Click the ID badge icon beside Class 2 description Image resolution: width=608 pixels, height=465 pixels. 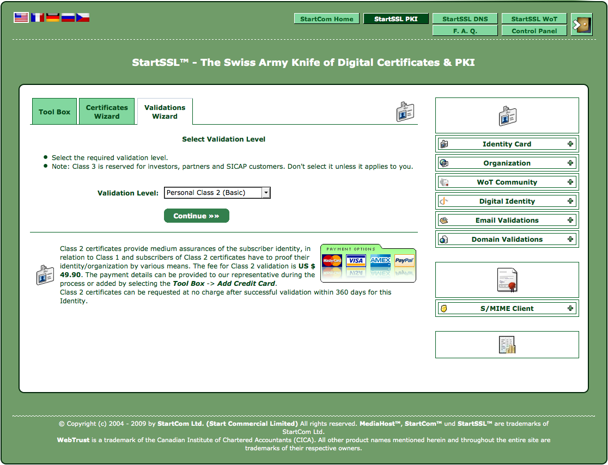45,275
